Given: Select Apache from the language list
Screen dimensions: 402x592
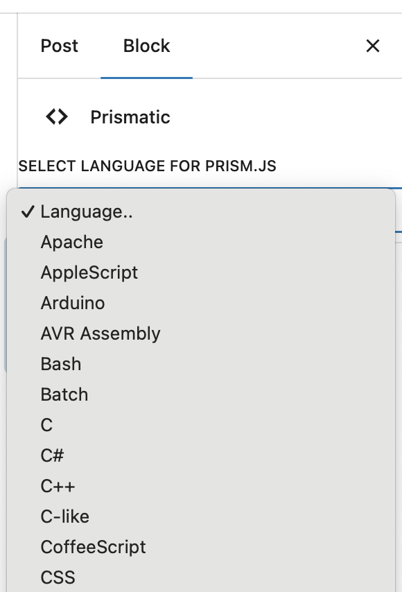Looking at the screenshot, I should pyautogui.click(x=201, y=242).
